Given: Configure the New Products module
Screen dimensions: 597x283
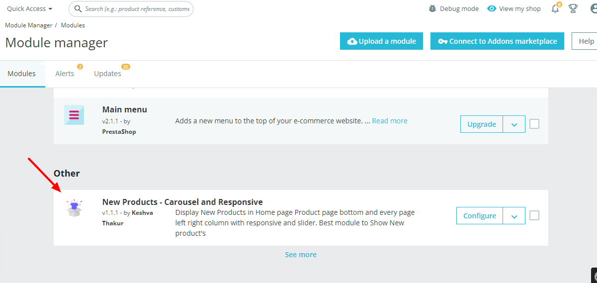Looking at the screenshot, I should [480, 216].
